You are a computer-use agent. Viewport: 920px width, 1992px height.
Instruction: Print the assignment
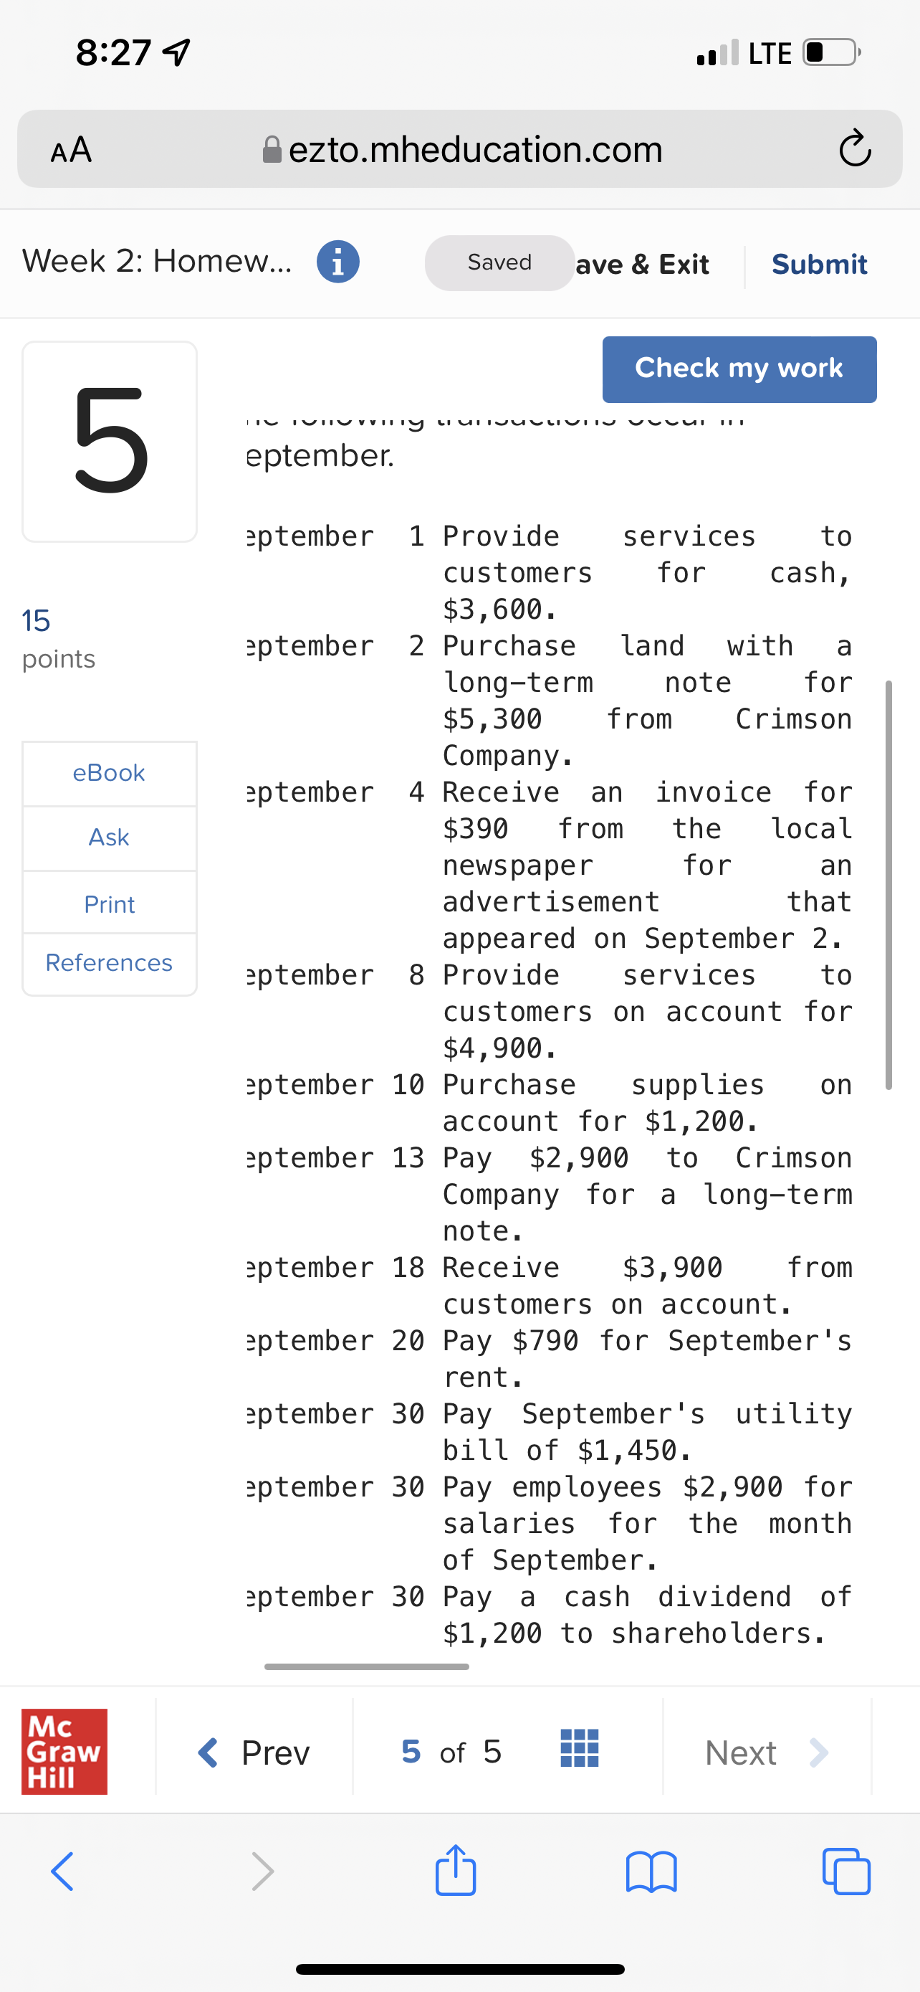[109, 903]
